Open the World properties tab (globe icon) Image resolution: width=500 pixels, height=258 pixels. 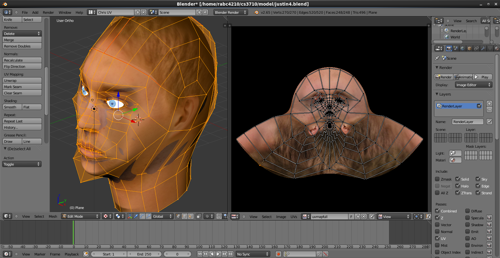click(462, 48)
